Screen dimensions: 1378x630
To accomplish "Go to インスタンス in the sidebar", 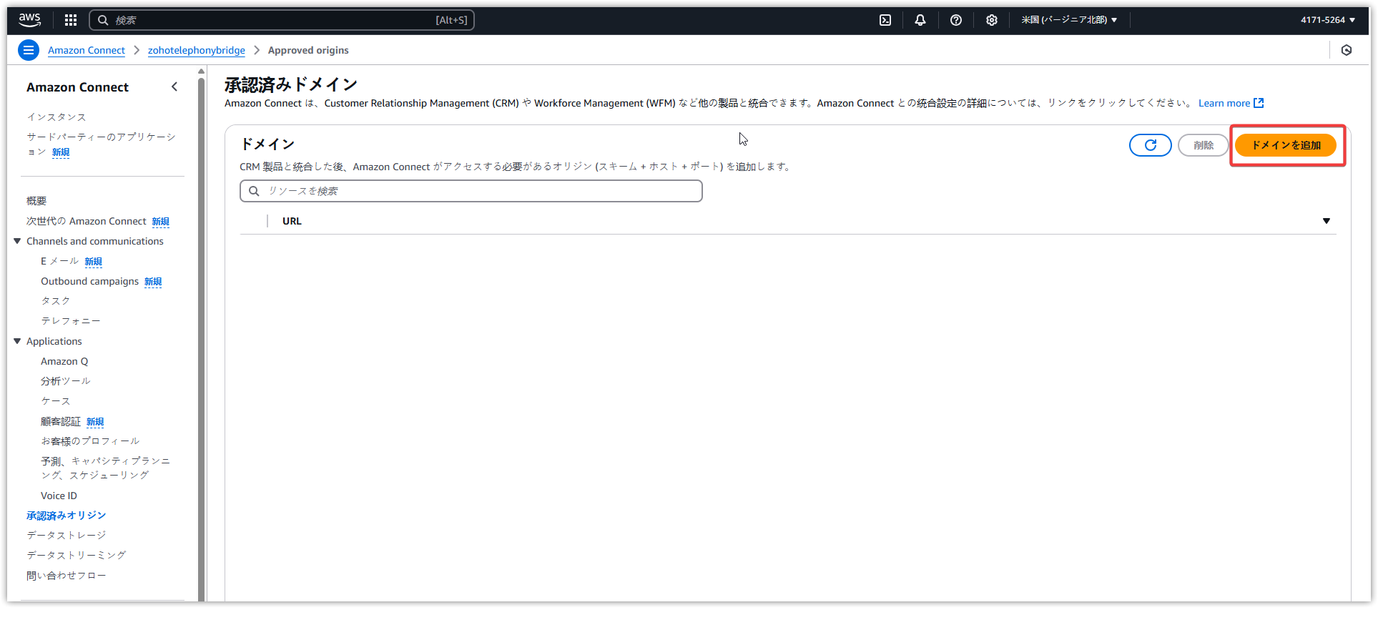I will coord(56,117).
